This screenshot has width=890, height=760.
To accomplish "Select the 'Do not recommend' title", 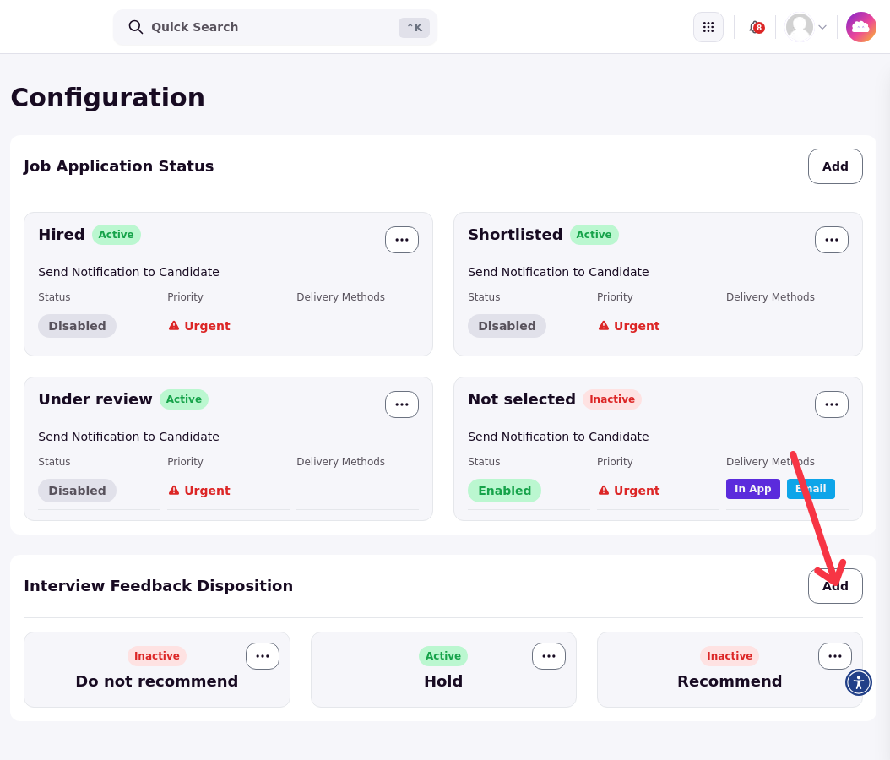I will click(157, 681).
